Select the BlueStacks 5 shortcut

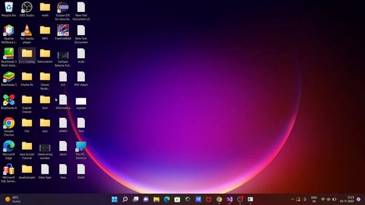[x=9, y=79]
